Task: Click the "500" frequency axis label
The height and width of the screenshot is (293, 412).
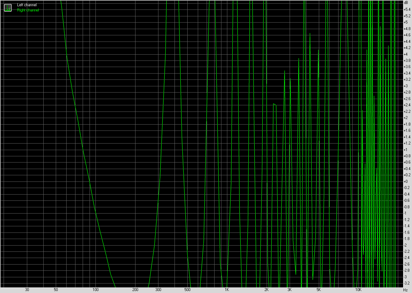Action: [x=187, y=290]
